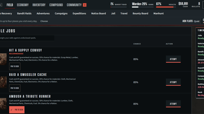Click the Hit a Supply Convoy title
Screen dimensions: 204x114
coord(25,50)
